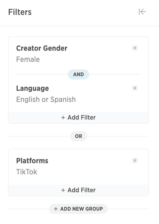Open the Creator Gender filter heading
The height and width of the screenshot is (224, 159).
pos(42,48)
